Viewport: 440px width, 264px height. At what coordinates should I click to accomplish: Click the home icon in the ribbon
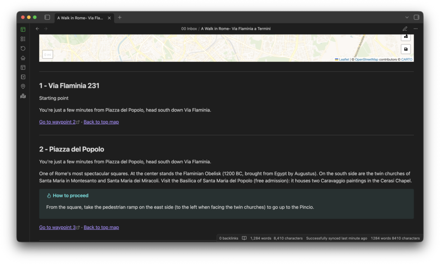(x=23, y=58)
